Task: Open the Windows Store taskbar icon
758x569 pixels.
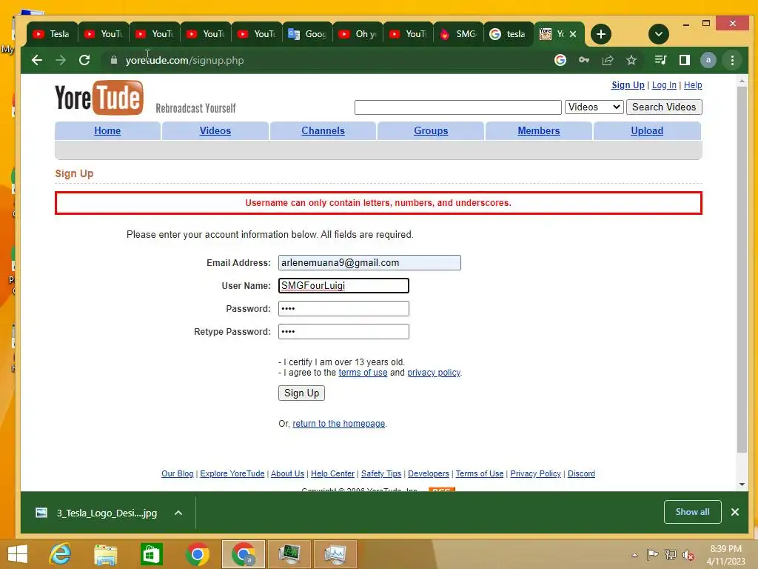Action: tap(151, 554)
